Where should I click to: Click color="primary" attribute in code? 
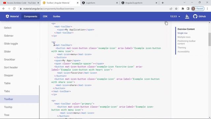click(82, 104)
